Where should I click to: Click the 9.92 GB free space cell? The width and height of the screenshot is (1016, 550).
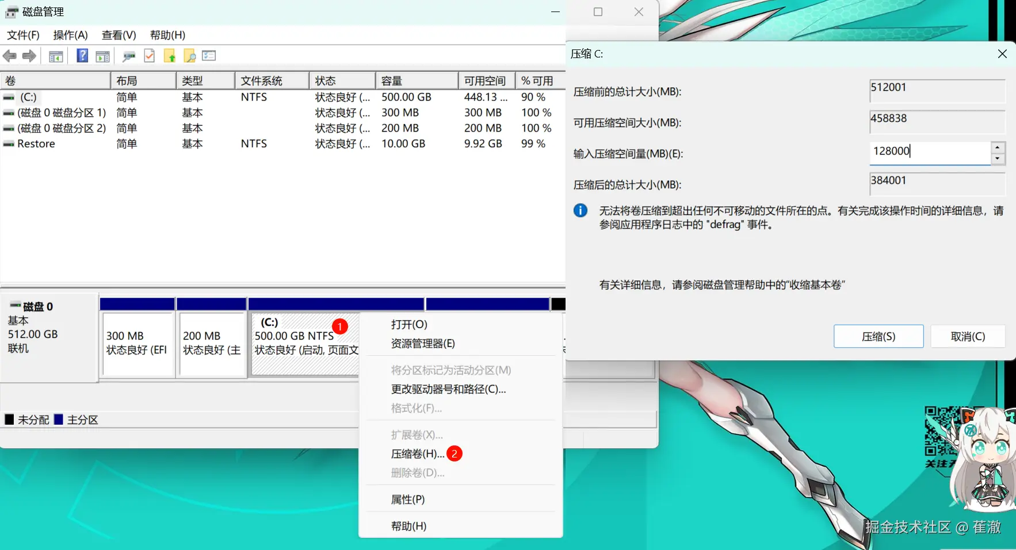pos(483,144)
